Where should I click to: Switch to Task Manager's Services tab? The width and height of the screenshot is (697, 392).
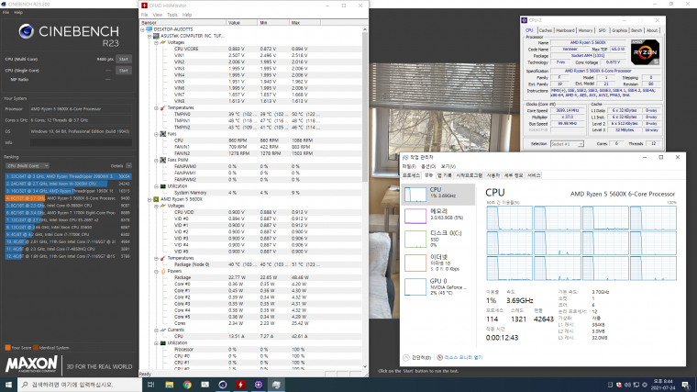coord(534,175)
